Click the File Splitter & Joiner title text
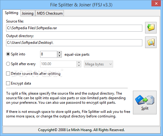163x136 pixels. [x=81, y=5]
